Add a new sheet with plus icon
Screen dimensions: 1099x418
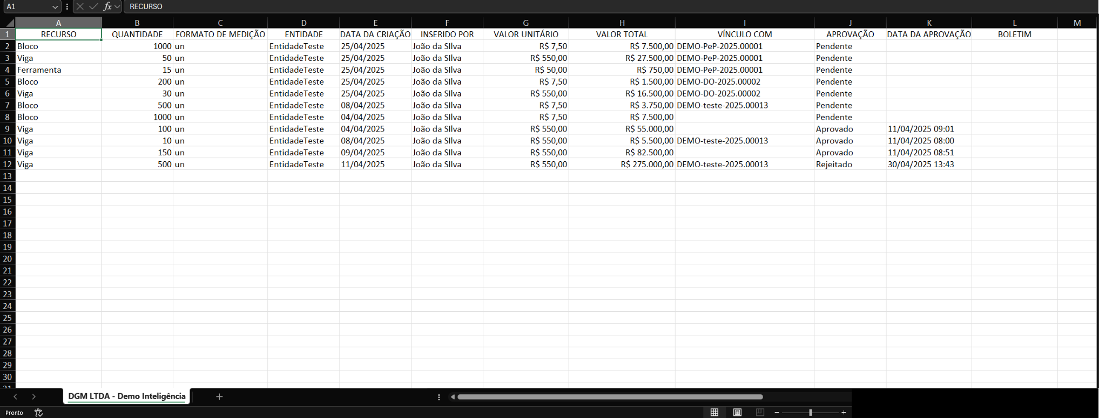pyautogui.click(x=219, y=397)
